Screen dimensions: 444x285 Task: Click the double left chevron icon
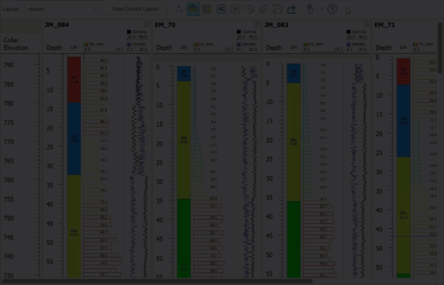(x=221, y=9)
